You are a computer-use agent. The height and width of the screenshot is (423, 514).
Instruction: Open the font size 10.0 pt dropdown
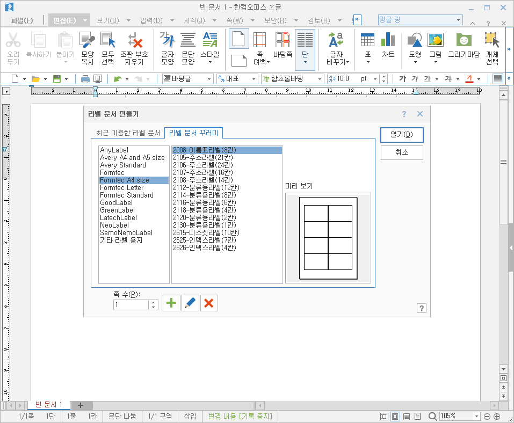click(375, 79)
